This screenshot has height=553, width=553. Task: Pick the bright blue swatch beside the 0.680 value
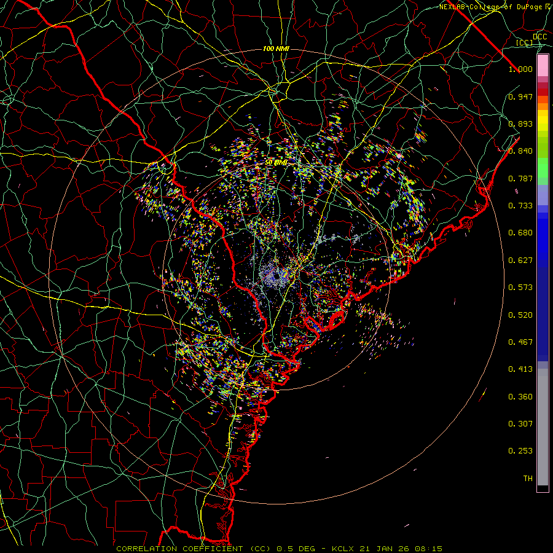(543, 237)
